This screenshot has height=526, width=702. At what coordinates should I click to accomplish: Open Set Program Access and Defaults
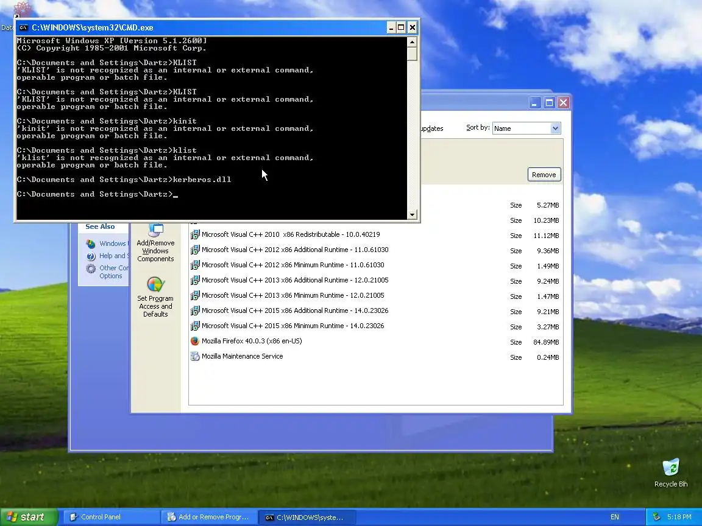(155, 298)
